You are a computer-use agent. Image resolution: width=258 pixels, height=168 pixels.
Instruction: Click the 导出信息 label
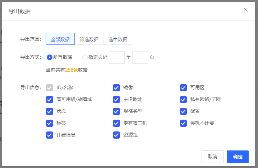31,87
